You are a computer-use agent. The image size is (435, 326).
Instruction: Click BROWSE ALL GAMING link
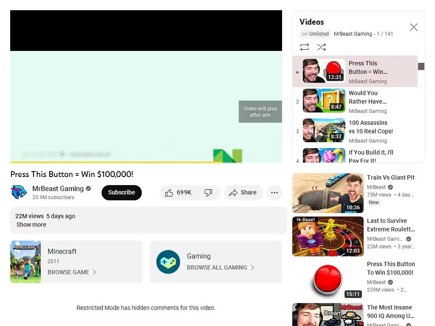[x=220, y=267]
